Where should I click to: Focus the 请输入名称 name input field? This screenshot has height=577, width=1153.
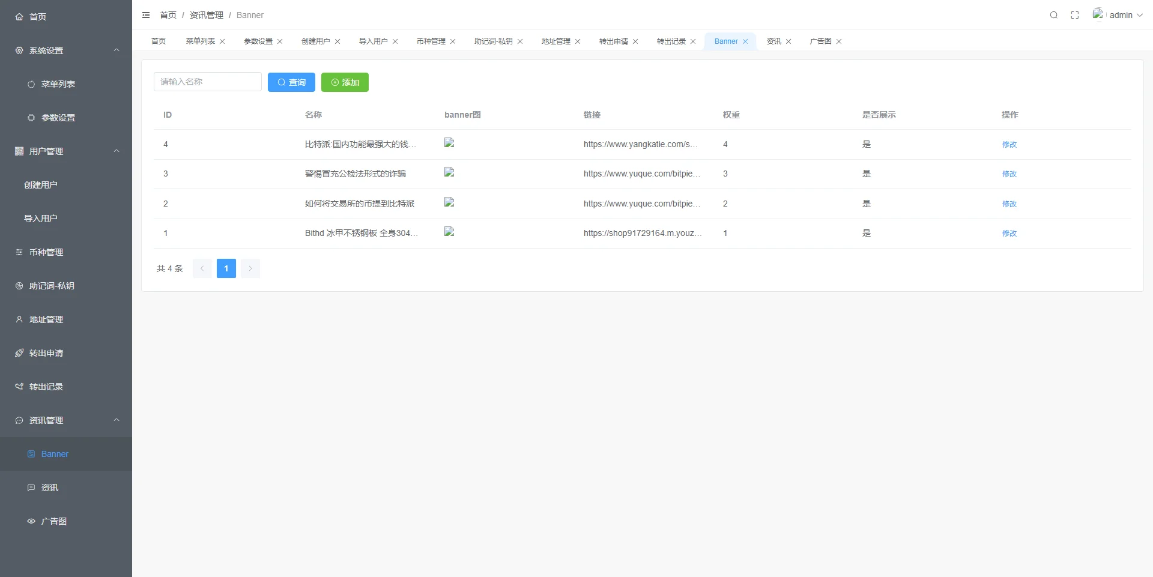click(207, 82)
